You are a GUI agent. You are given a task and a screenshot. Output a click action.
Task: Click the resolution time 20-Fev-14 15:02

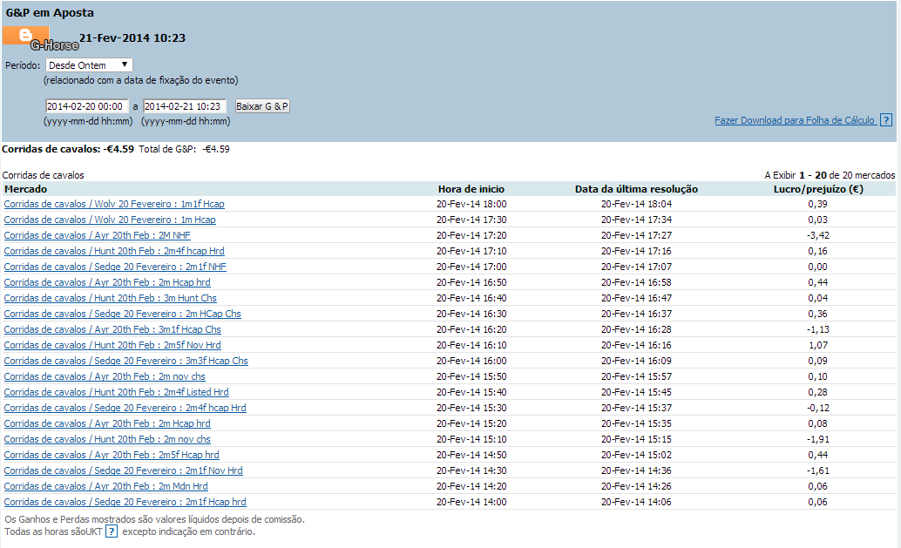point(636,455)
